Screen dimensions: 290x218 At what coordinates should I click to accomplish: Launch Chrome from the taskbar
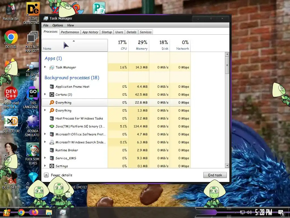click(21, 212)
